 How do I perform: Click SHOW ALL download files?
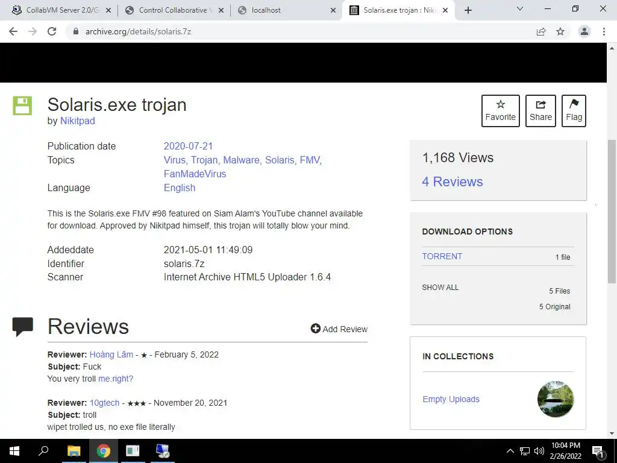tap(440, 288)
